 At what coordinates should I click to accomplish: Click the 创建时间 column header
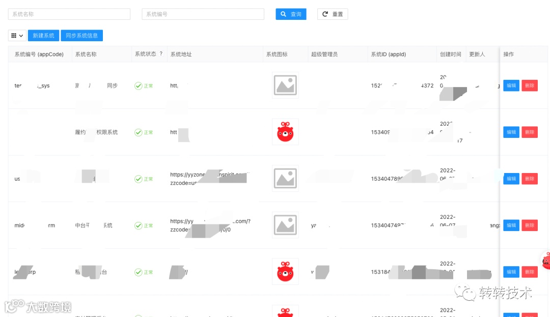tap(451, 54)
